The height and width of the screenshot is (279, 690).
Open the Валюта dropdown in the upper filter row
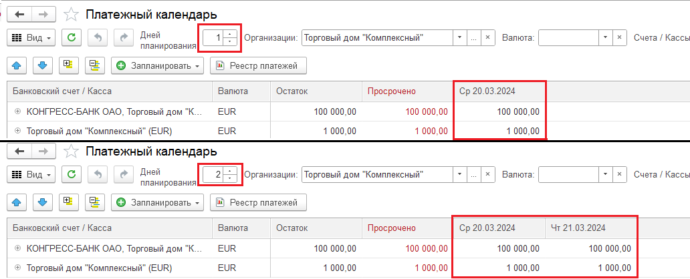click(605, 38)
